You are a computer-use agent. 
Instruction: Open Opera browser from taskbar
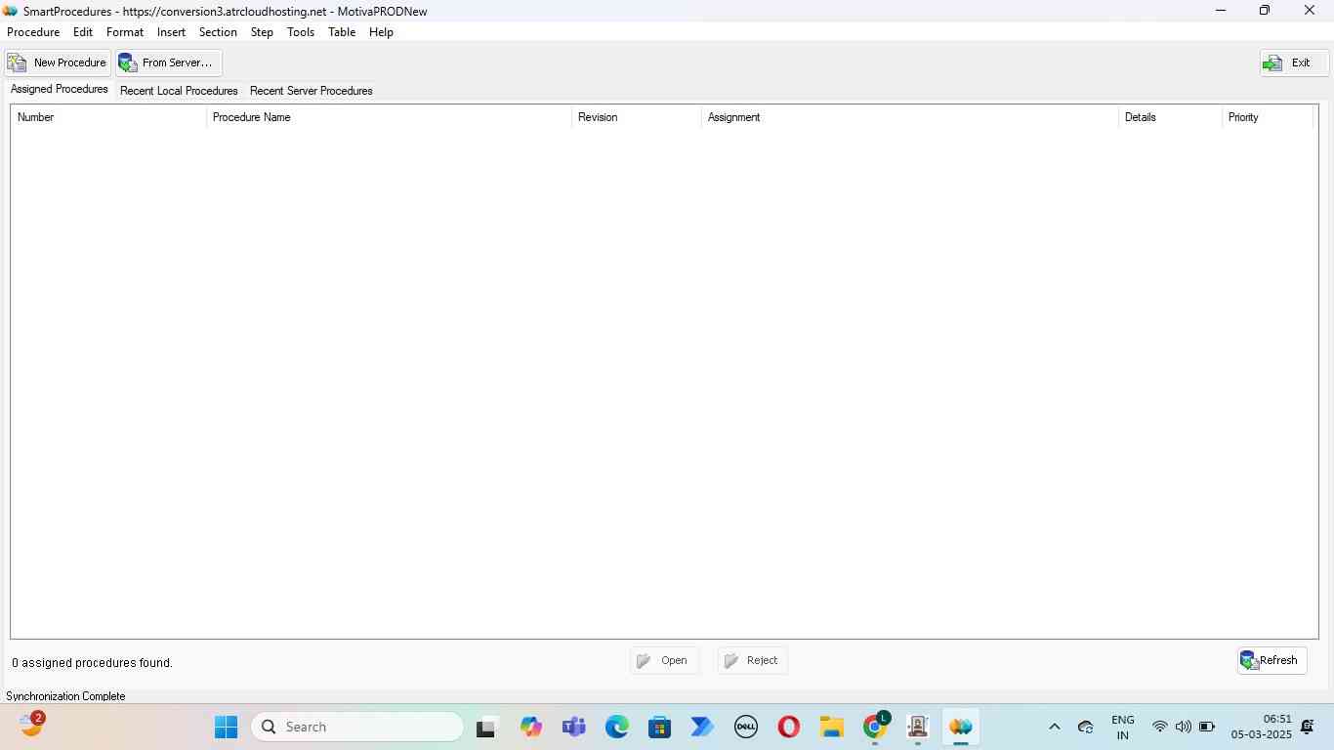pyautogui.click(x=789, y=728)
